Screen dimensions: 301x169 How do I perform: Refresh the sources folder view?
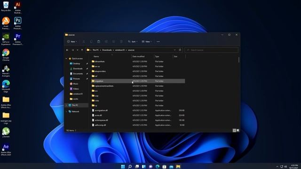[180, 50]
